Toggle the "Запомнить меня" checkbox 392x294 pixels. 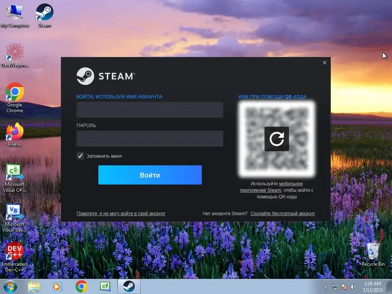(x=80, y=156)
